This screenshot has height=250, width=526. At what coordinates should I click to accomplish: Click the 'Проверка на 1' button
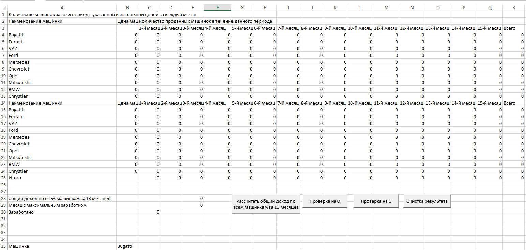[x=376, y=201]
